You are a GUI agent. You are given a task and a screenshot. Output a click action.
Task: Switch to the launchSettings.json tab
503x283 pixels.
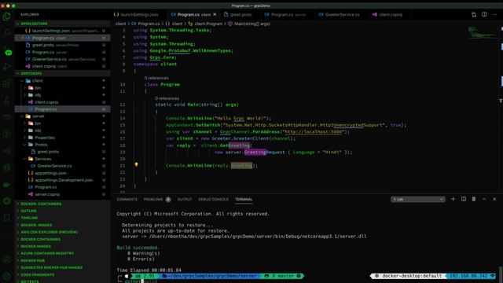137,14
